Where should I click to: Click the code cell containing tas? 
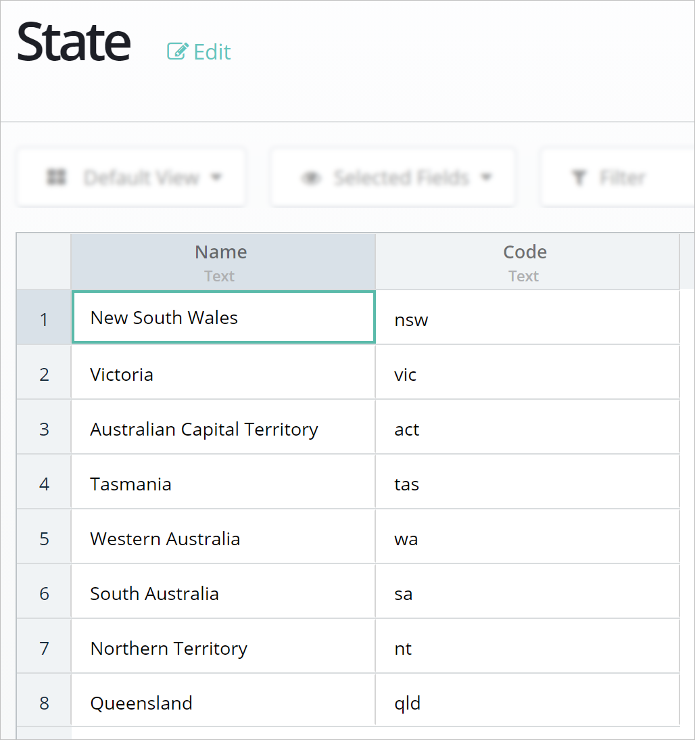[x=526, y=484]
